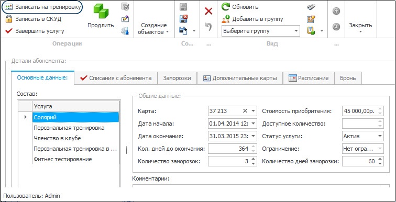Switch to the Основные данные tab
The width and height of the screenshot is (396, 202).
42,78
